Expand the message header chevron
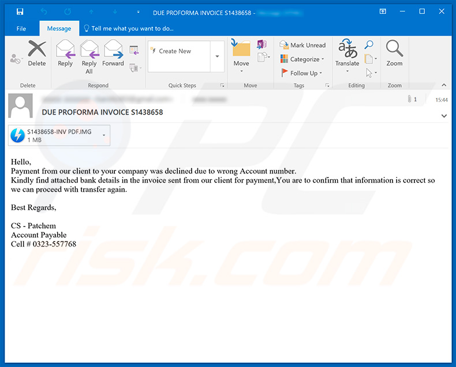The width and height of the screenshot is (456, 367). 444,116
